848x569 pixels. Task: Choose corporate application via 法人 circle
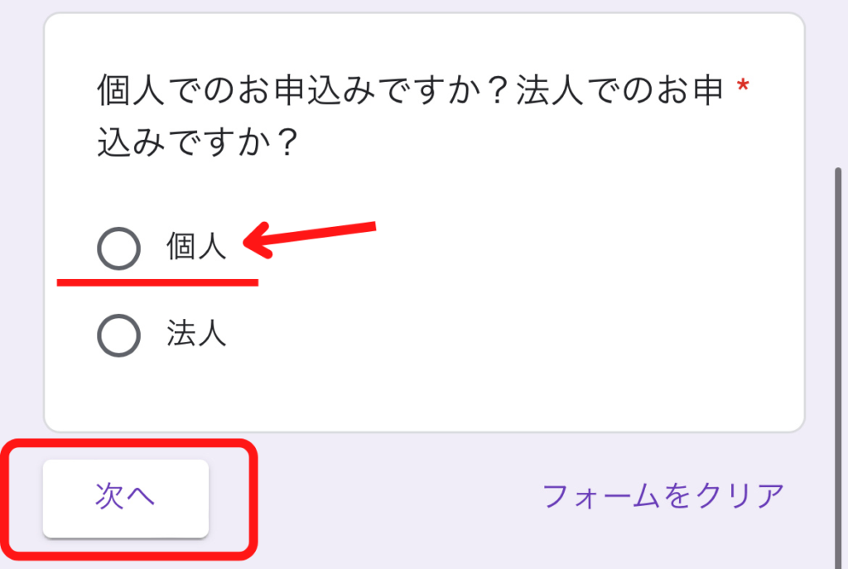pos(119,335)
